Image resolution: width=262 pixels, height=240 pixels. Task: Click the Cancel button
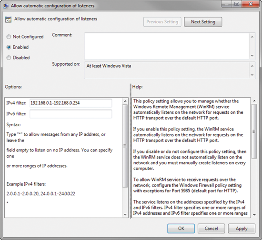point(211,229)
